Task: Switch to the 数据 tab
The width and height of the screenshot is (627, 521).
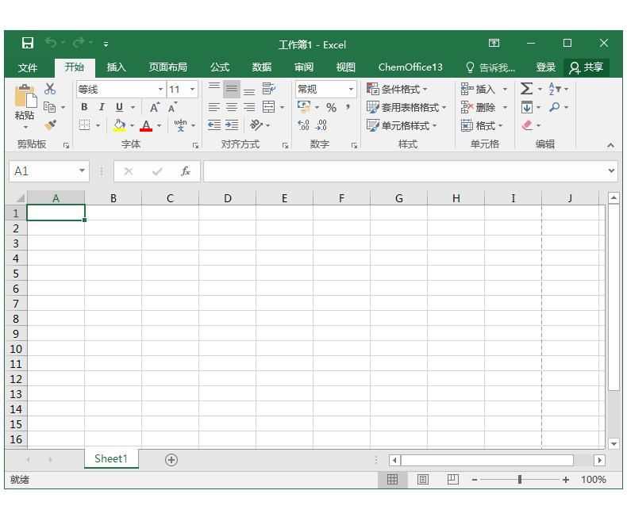Action: click(262, 67)
